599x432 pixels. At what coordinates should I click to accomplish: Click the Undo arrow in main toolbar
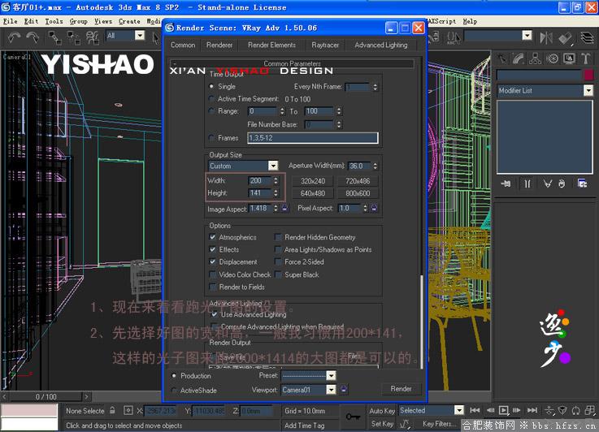(x=14, y=37)
